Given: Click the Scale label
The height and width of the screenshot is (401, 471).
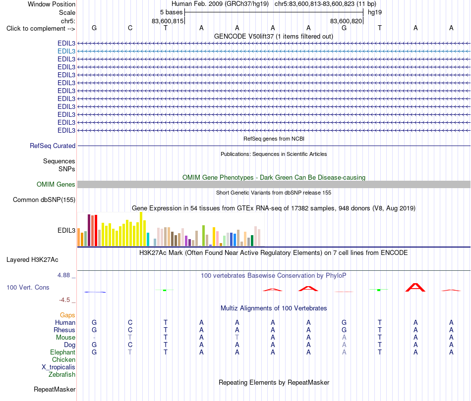Looking at the screenshot, I should 67,12.
